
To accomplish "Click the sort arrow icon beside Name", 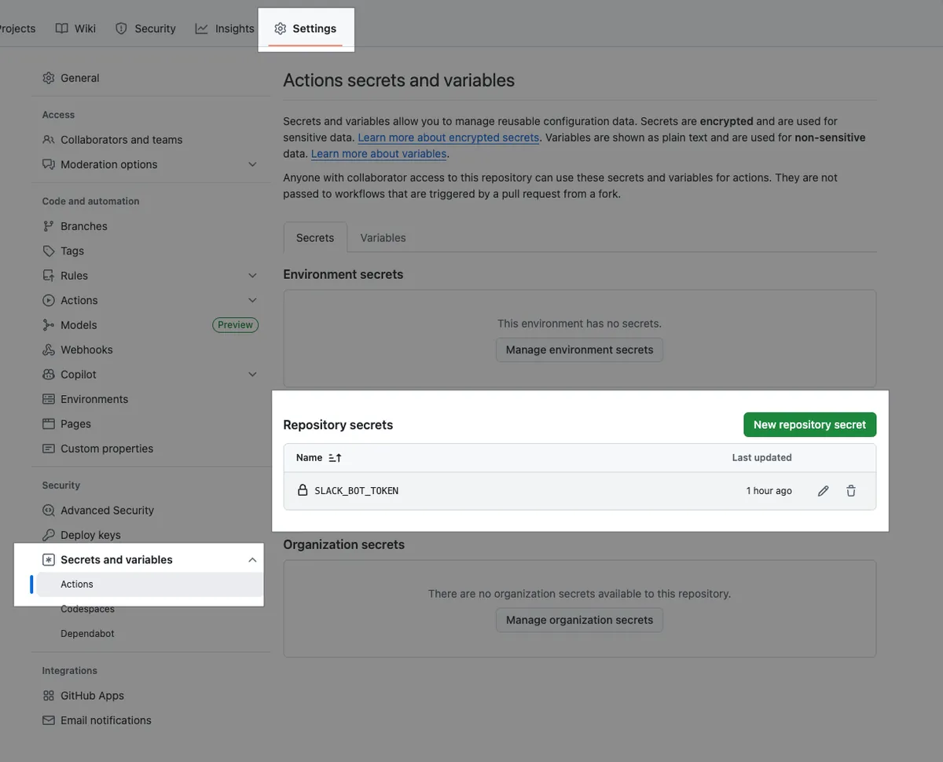I will pos(335,458).
